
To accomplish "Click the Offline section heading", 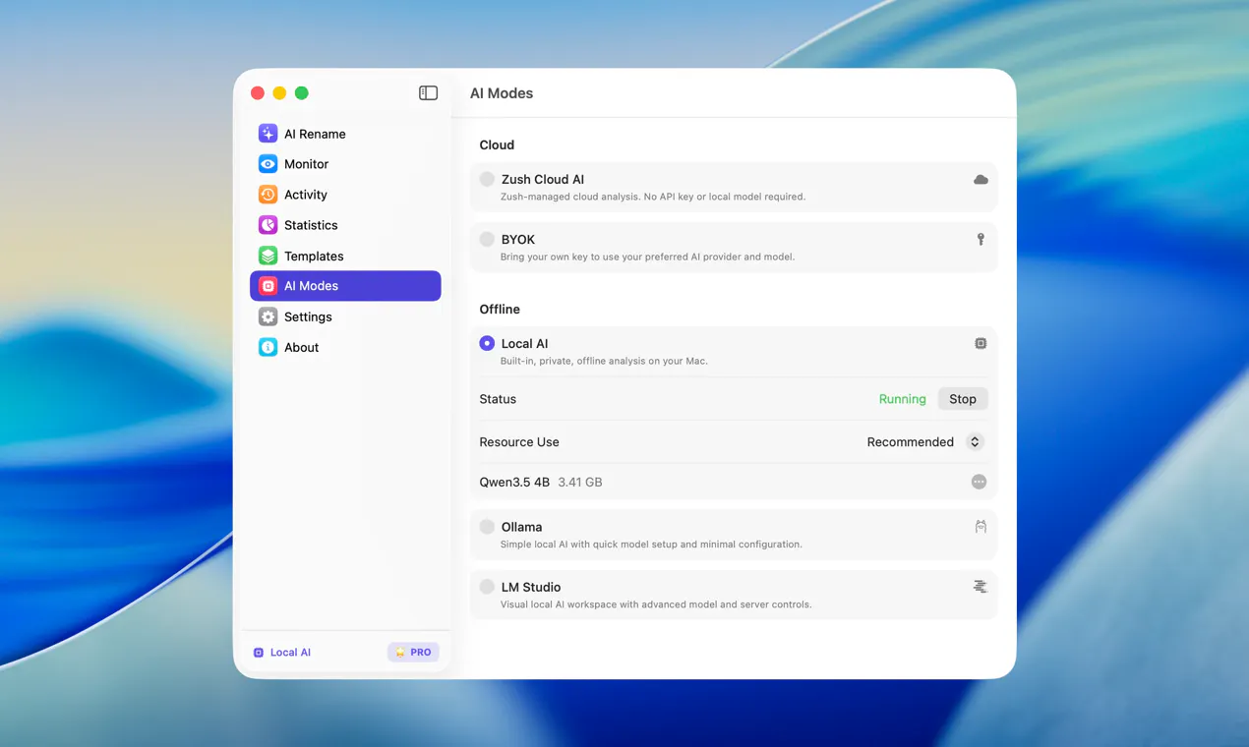I will pos(500,309).
